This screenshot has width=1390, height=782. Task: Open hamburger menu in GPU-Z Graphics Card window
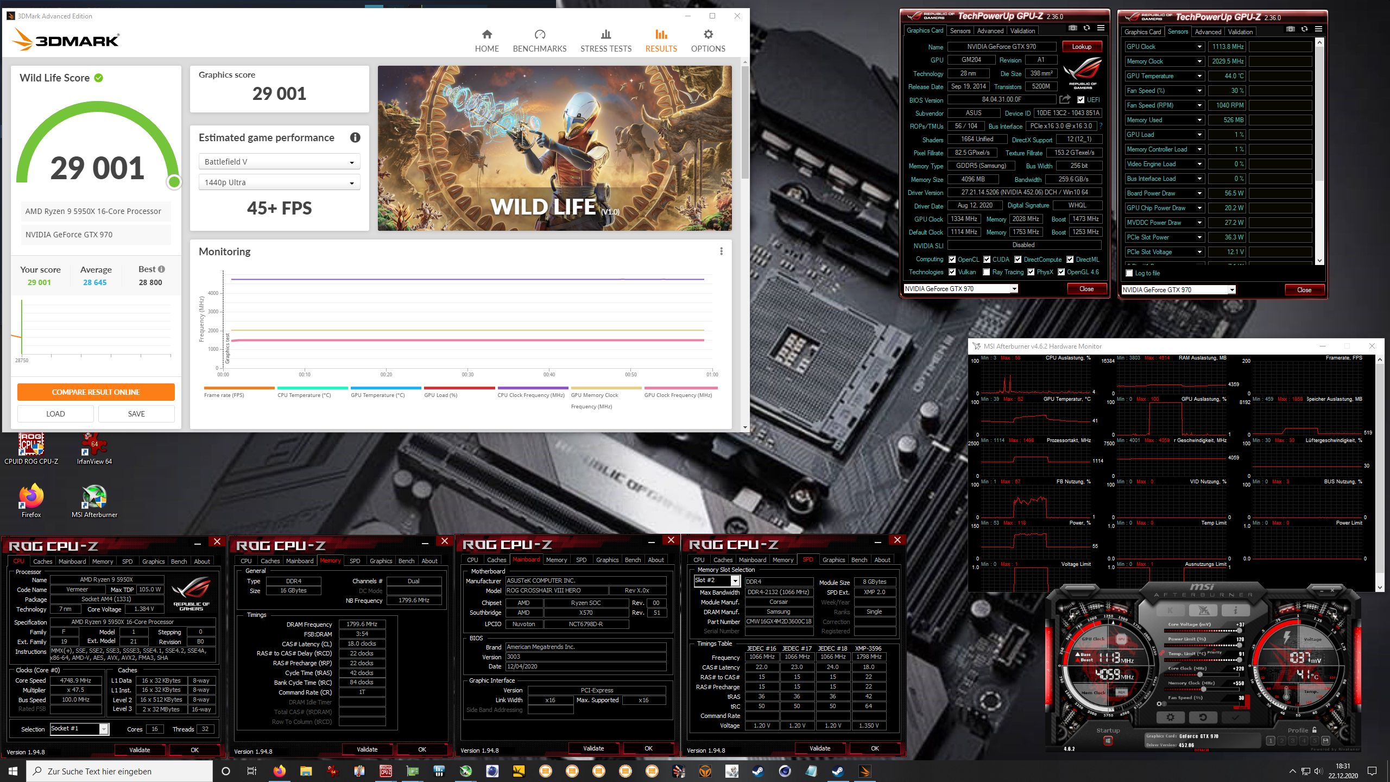[1101, 28]
